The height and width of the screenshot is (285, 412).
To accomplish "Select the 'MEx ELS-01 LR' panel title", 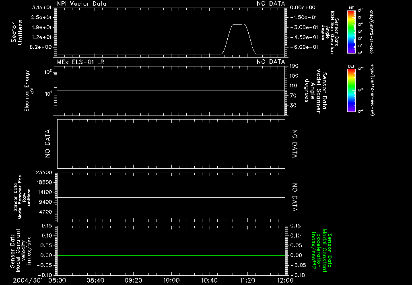I will click(x=80, y=62).
